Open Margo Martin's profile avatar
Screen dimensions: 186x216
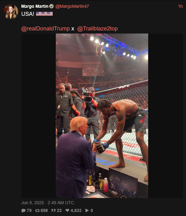(x=11, y=11)
